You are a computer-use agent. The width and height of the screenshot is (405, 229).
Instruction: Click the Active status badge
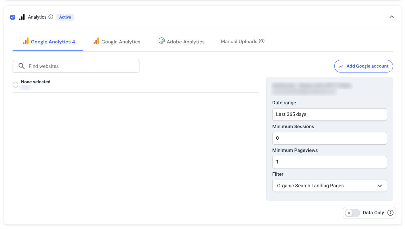pos(65,17)
